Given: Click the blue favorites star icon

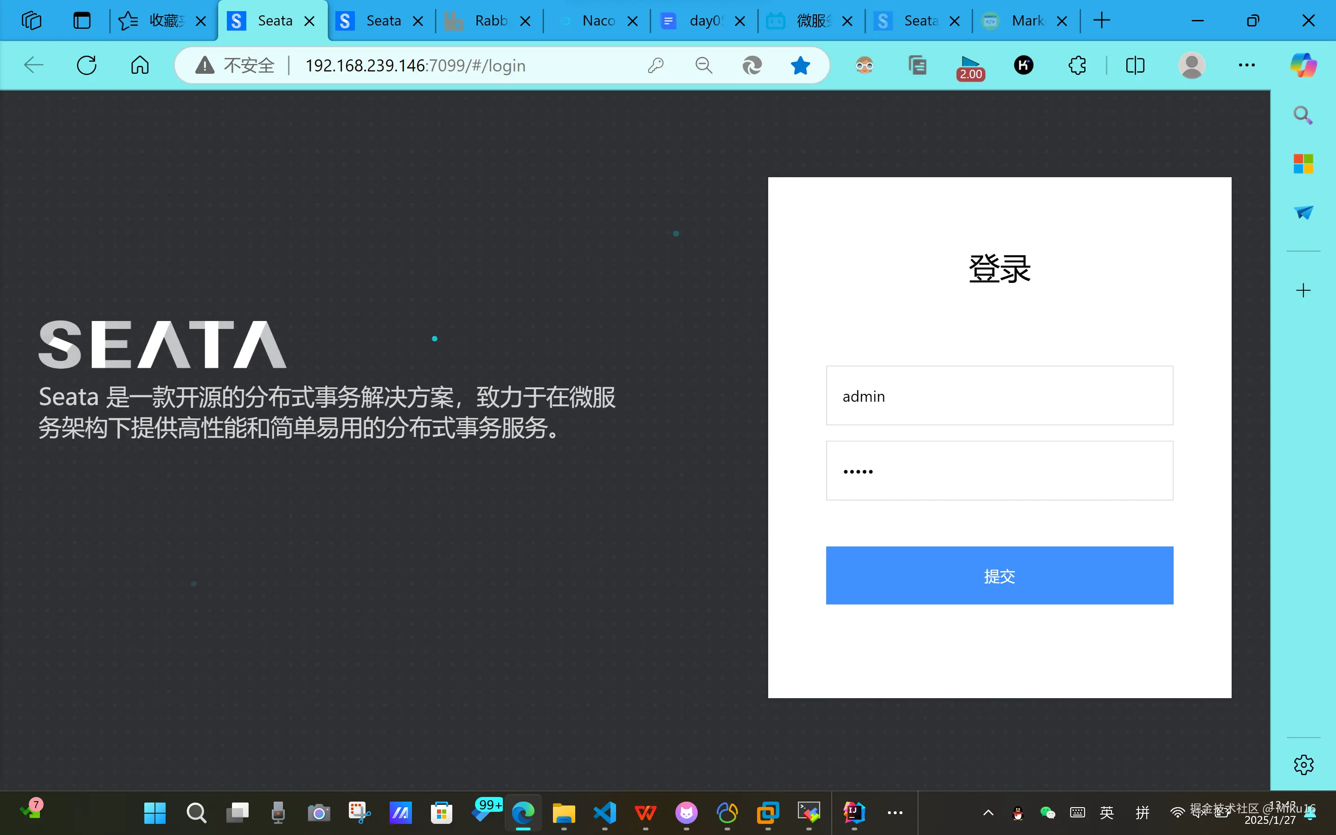Looking at the screenshot, I should [800, 65].
